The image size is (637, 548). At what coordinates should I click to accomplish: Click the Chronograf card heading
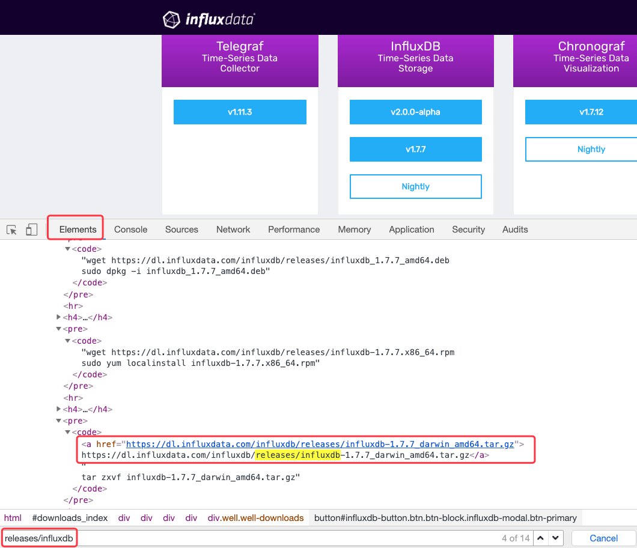click(x=591, y=46)
